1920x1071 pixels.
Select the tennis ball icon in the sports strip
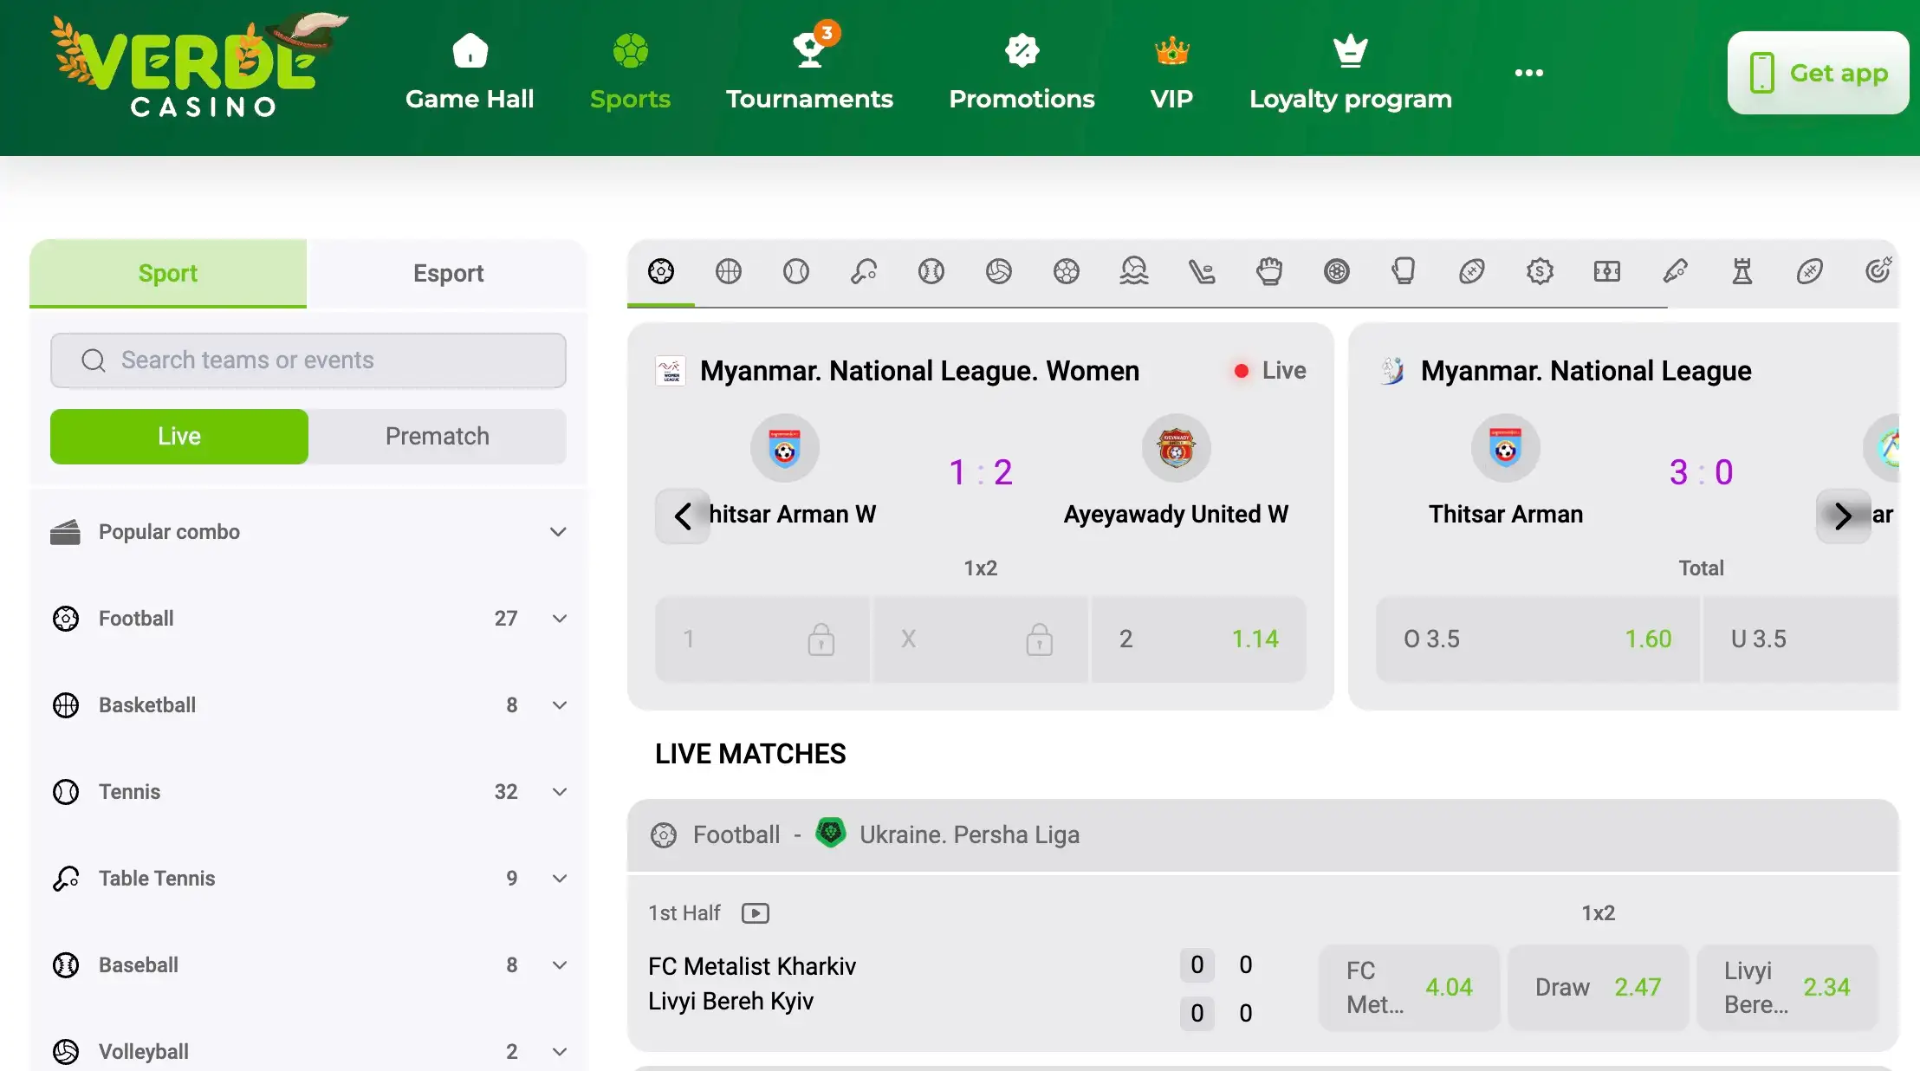796,271
